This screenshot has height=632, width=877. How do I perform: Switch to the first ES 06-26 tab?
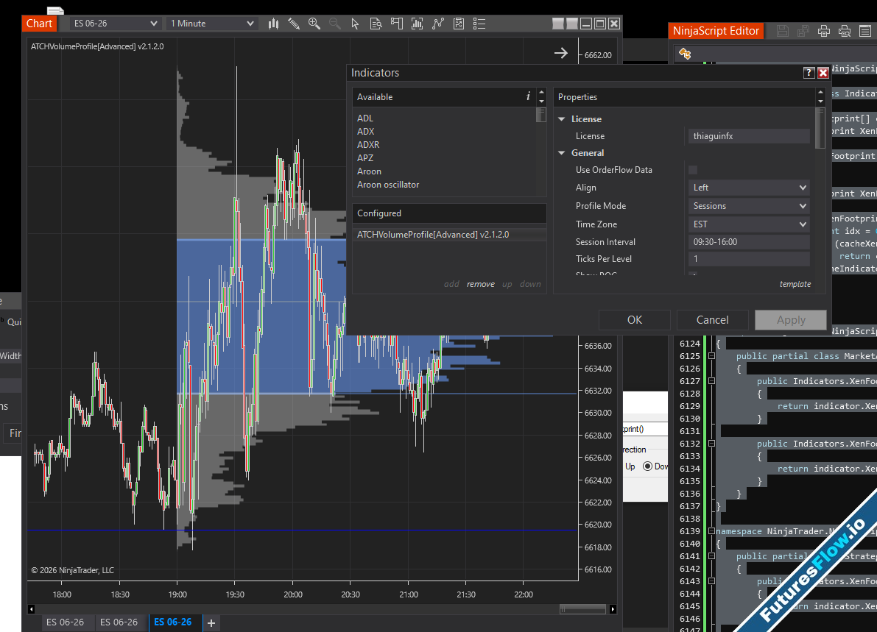(x=66, y=622)
